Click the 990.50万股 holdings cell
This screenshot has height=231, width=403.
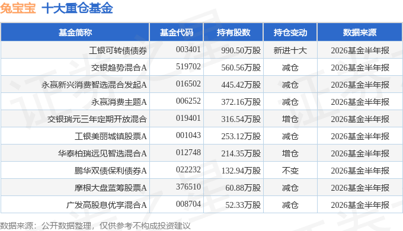coord(241,50)
